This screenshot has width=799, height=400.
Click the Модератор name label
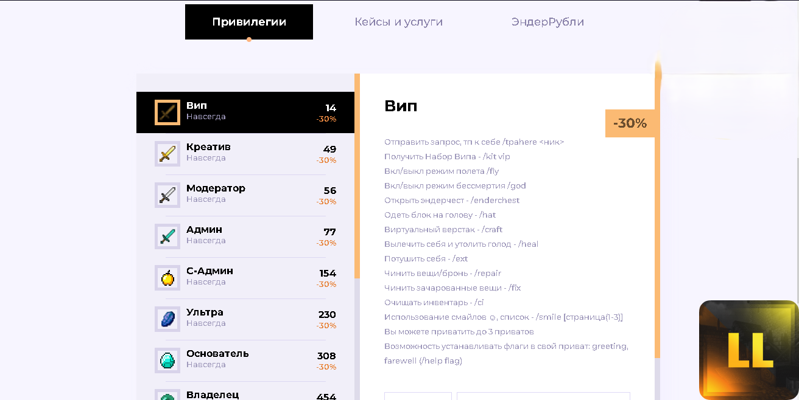pos(216,188)
